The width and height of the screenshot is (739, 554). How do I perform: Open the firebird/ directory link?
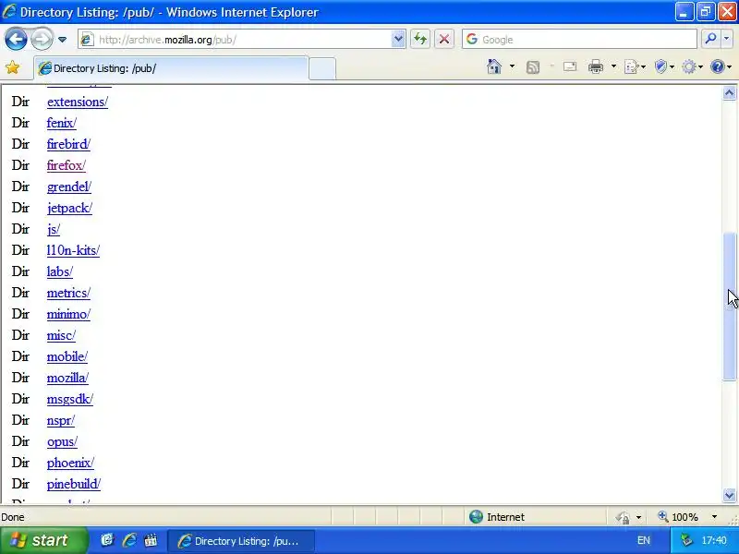click(x=68, y=144)
